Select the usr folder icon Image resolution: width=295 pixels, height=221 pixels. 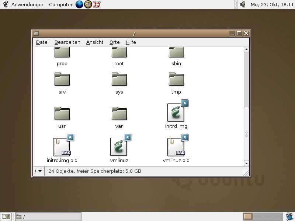point(62,113)
